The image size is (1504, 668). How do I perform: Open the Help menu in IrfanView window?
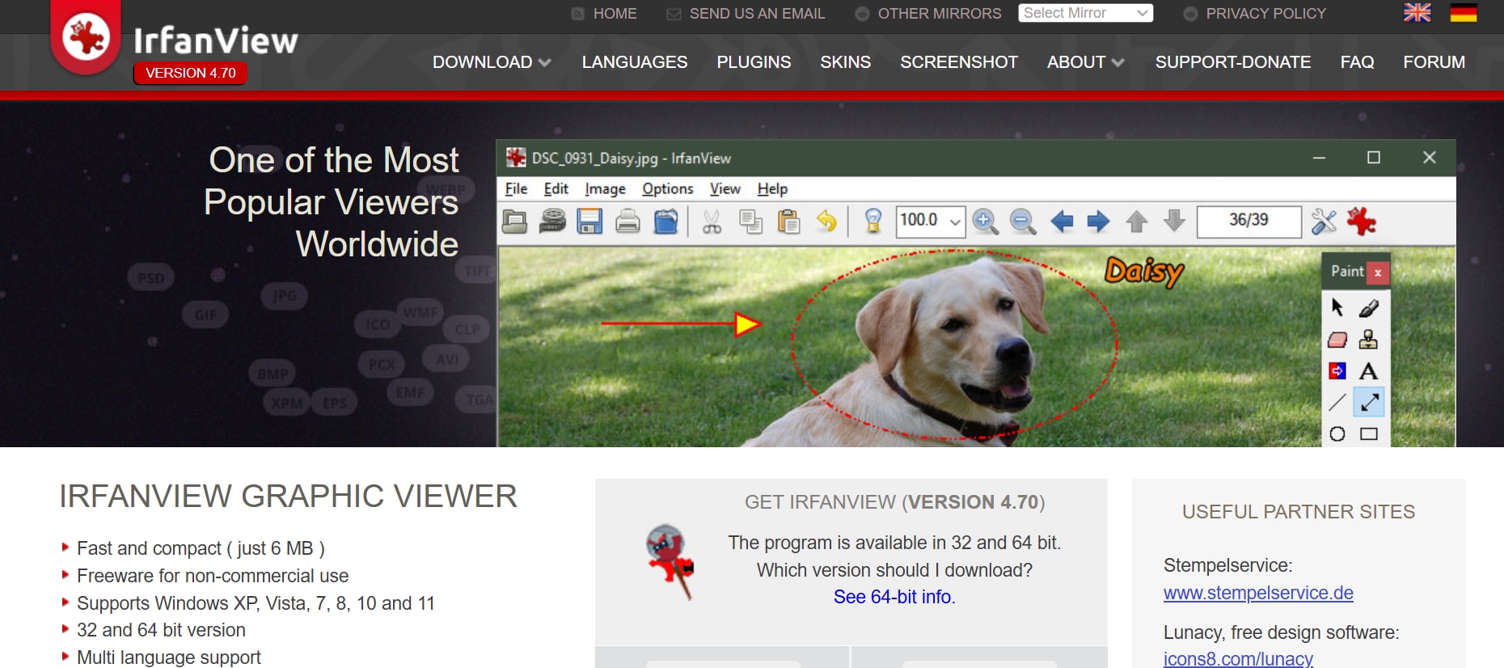coord(772,188)
